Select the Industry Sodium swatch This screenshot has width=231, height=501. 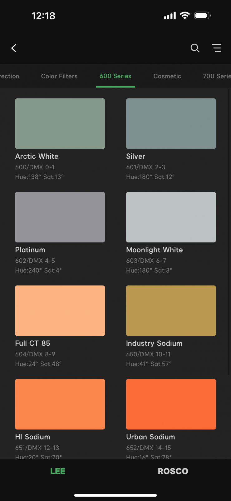click(x=171, y=310)
